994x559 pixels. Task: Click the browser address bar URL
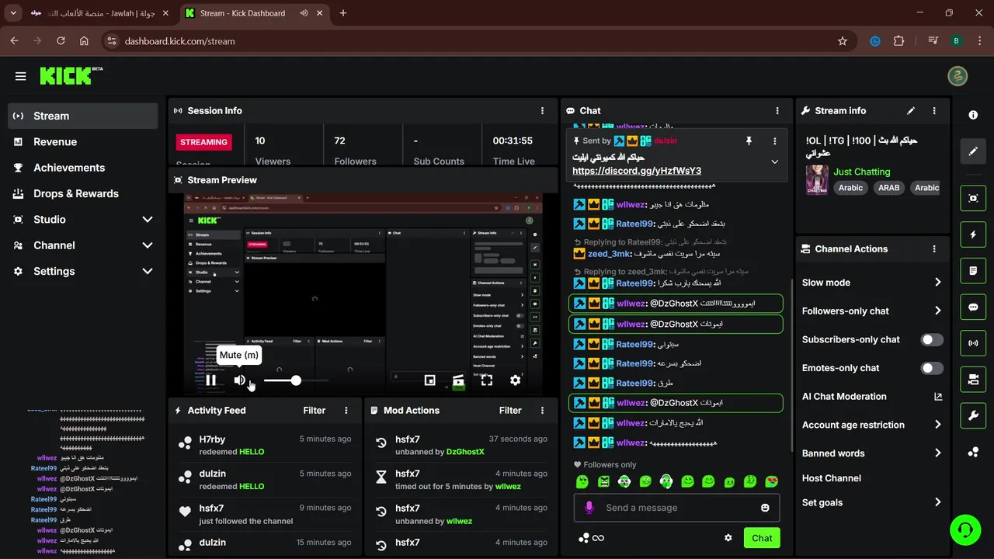(x=179, y=41)
